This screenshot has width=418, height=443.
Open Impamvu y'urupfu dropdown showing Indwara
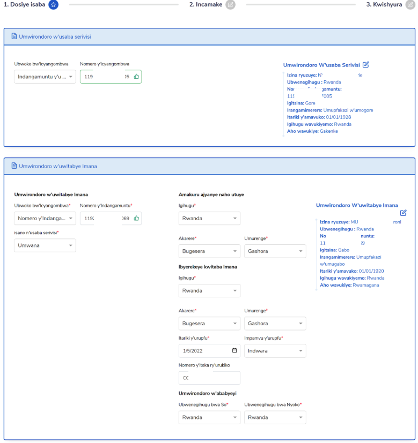click(x=275, y=351)
